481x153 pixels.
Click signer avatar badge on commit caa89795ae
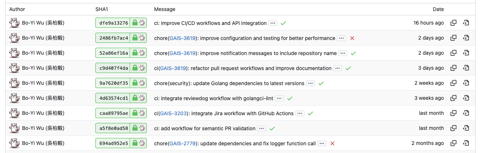[142, 113]
